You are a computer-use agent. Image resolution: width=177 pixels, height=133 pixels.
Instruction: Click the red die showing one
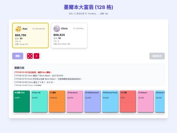pos(36,56)
